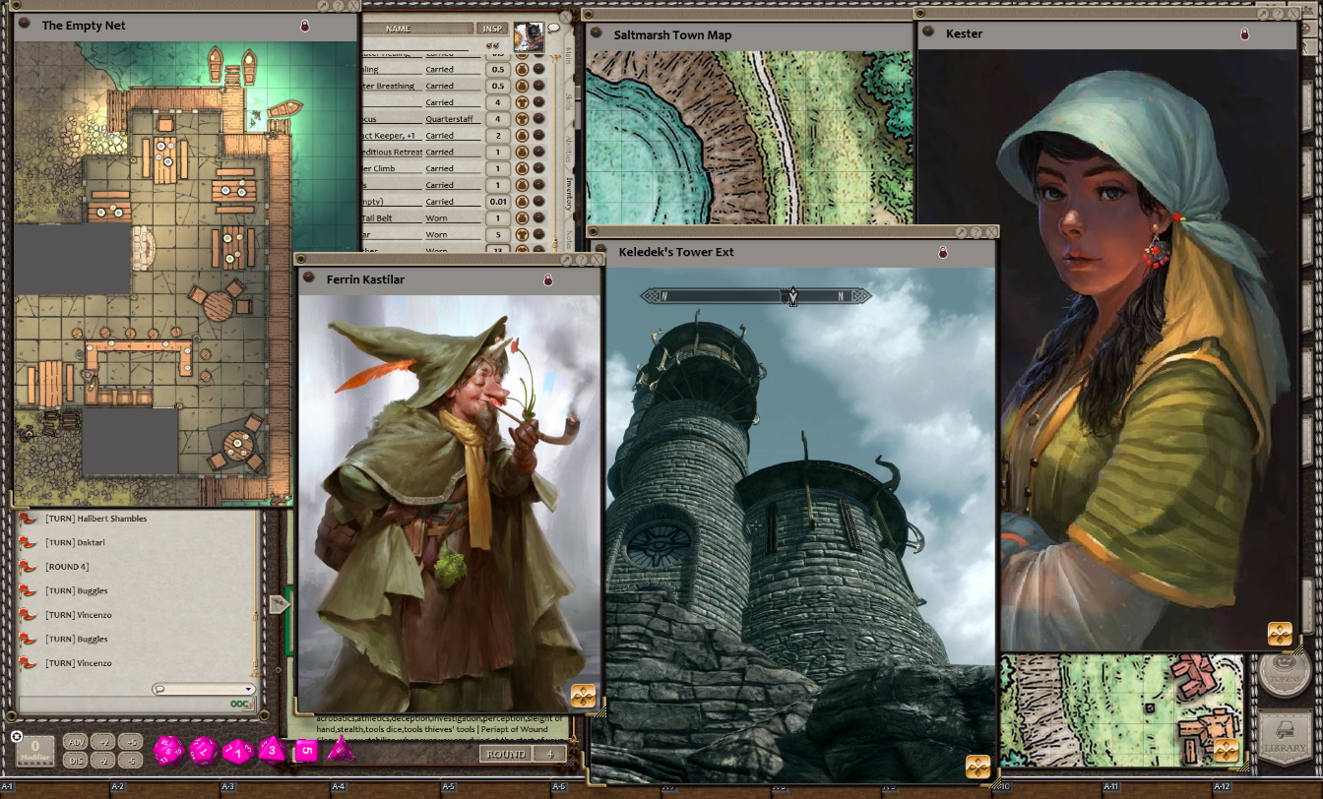1323x799 pixels.
Task: Click help icon on Kester window
Action: tap(1276, 14)
